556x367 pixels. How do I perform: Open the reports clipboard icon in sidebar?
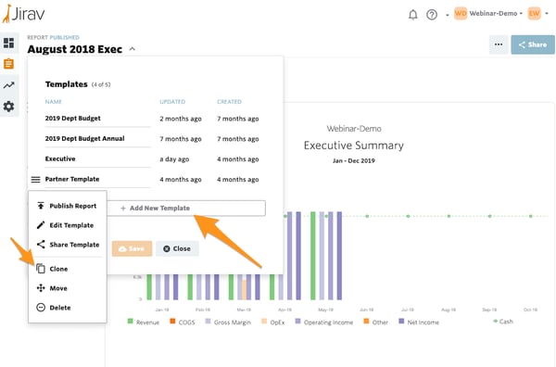tap(9, 64)
